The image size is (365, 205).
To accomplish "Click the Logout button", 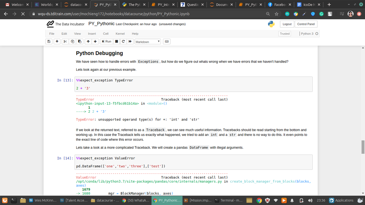I will (287, 24).
